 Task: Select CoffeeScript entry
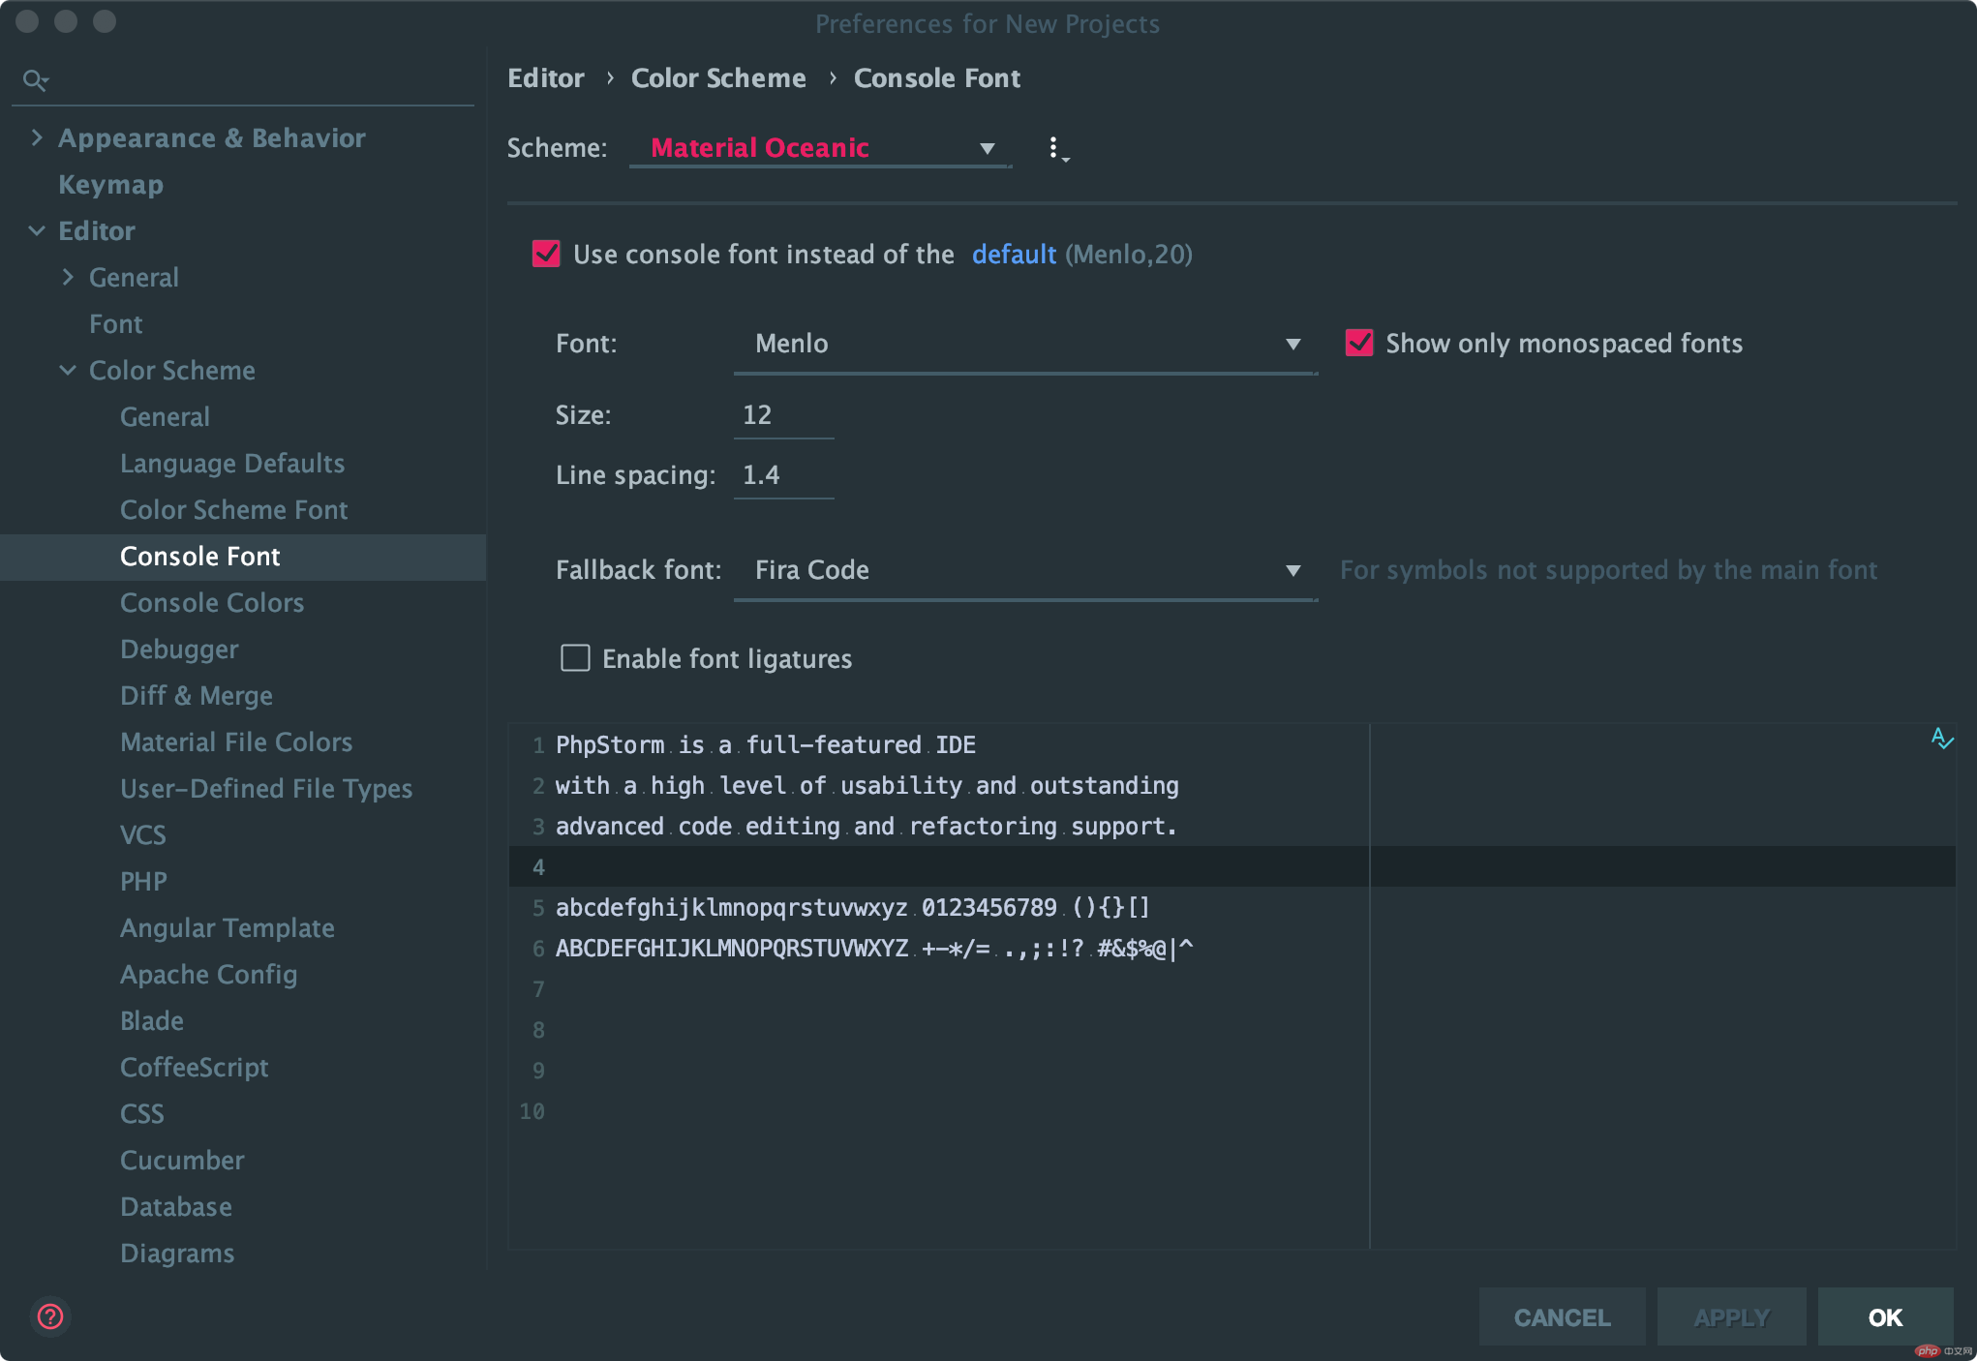[x=195, y=1067]
